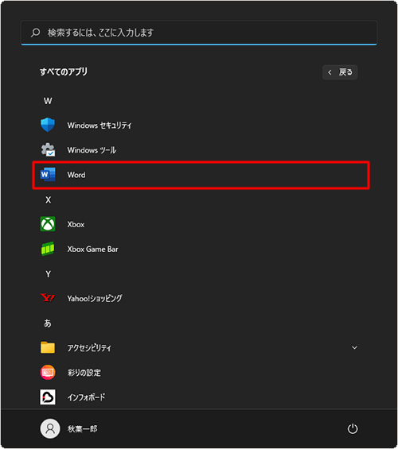398x449 pixels.
Task: Select the X letter group header
Action: [x=48, y=199]
